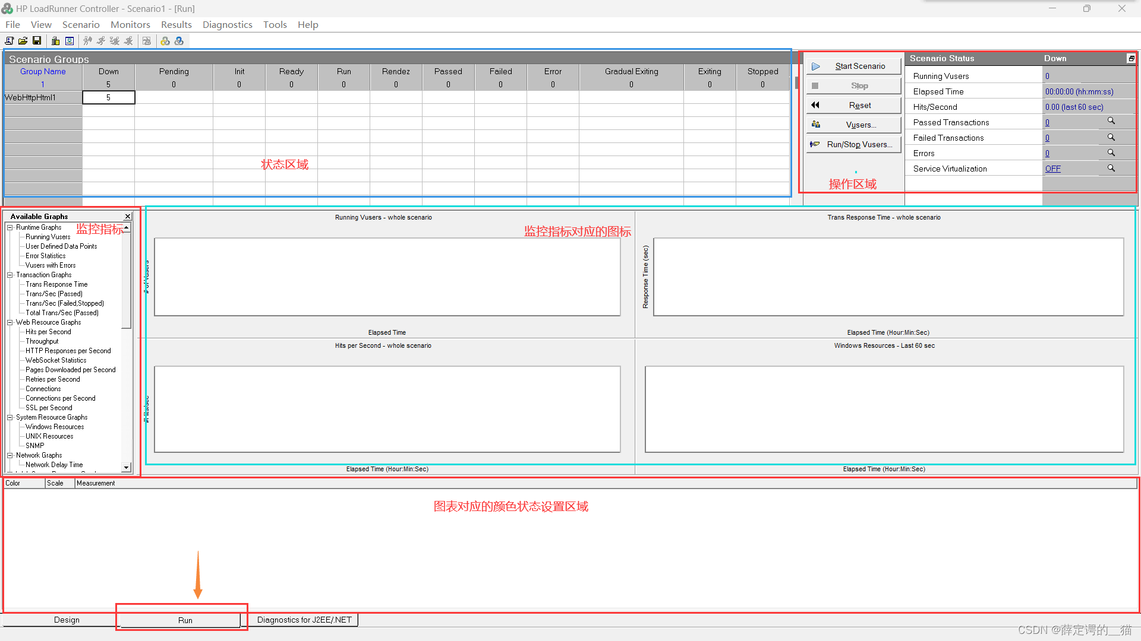Collapse the Runtime Graphs tree node
This screenshot has height=641, width=1141.
(x=10, y=227)
